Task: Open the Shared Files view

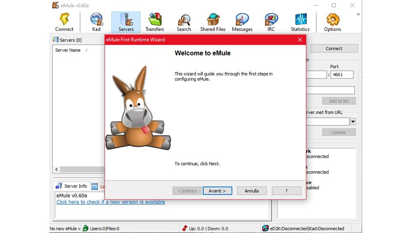Action: 213,22
